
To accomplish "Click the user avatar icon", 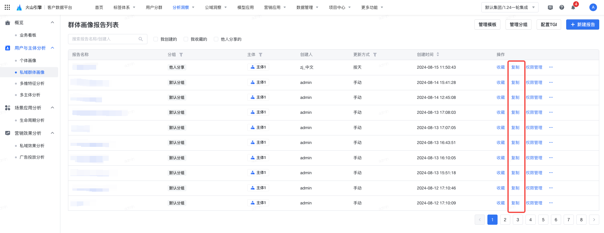I will pos(593,7).
